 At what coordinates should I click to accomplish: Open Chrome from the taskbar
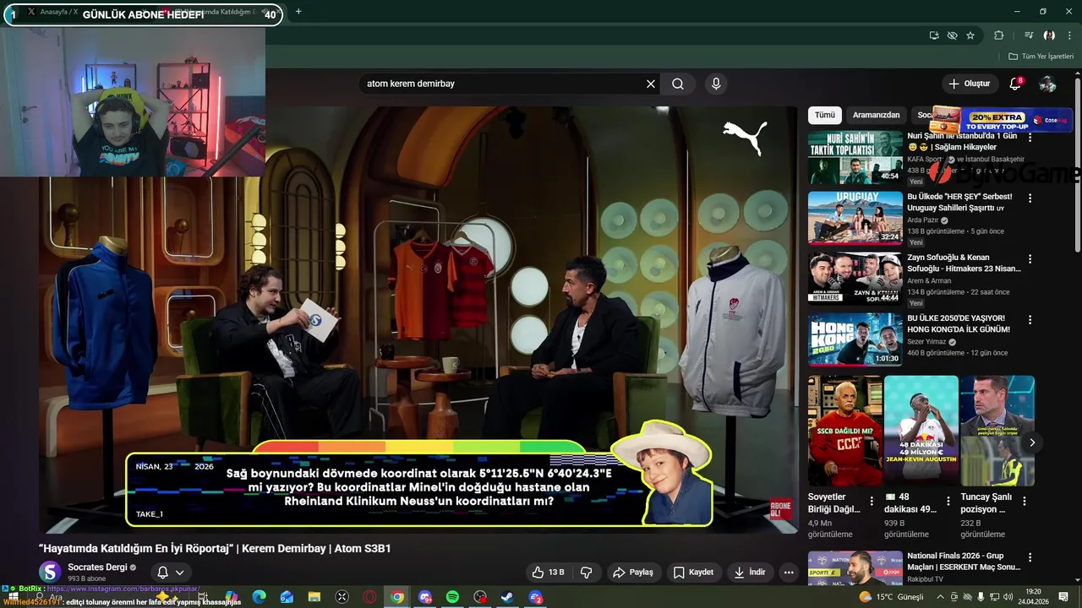tap(397, 597)
